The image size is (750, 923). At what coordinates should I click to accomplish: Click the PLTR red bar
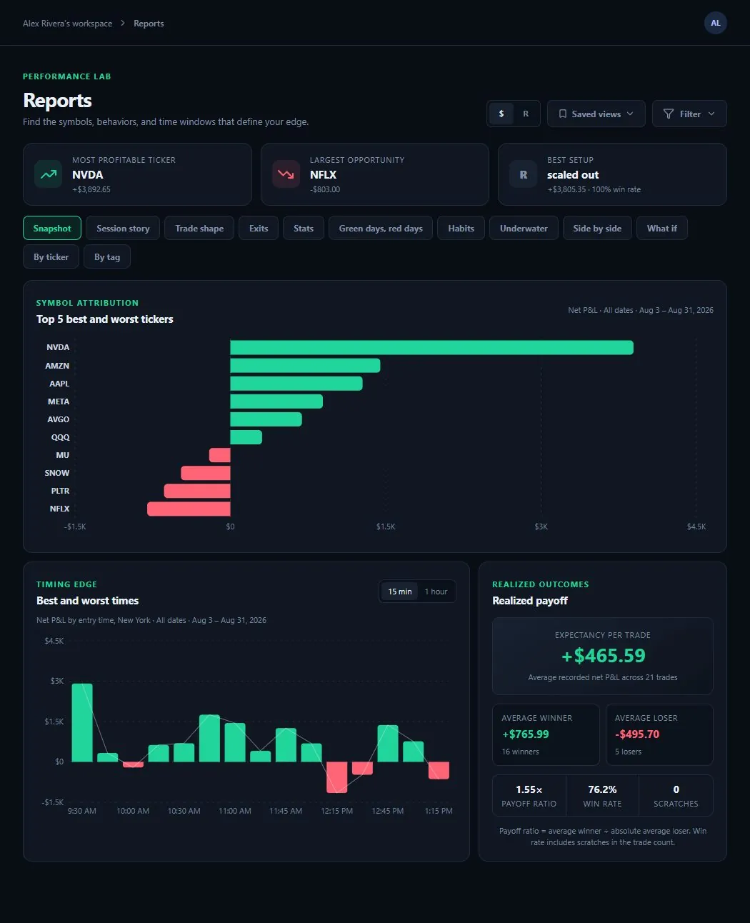[197, 491]
